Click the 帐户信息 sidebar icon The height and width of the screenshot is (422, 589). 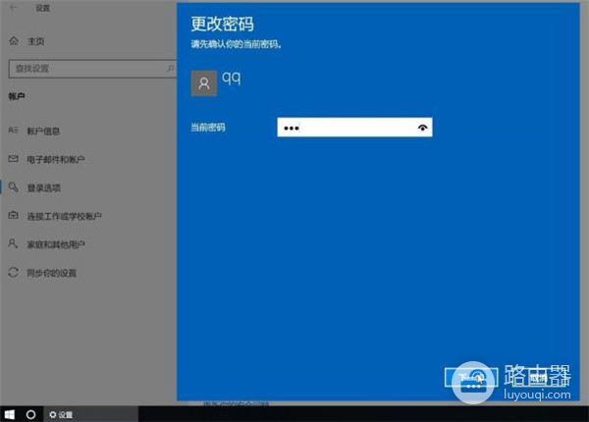coord(14,131)
